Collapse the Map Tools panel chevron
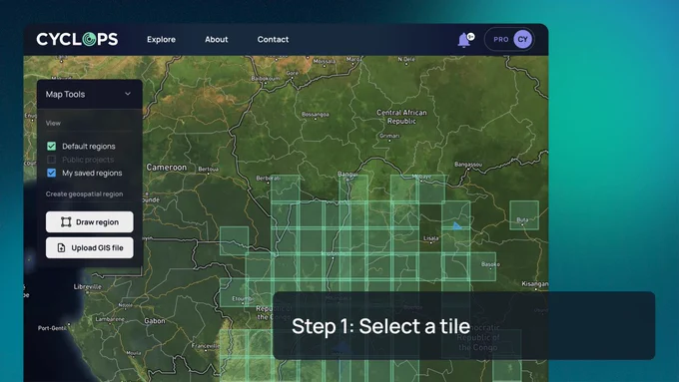Screen dimensions: 679x382 point(128,94)
